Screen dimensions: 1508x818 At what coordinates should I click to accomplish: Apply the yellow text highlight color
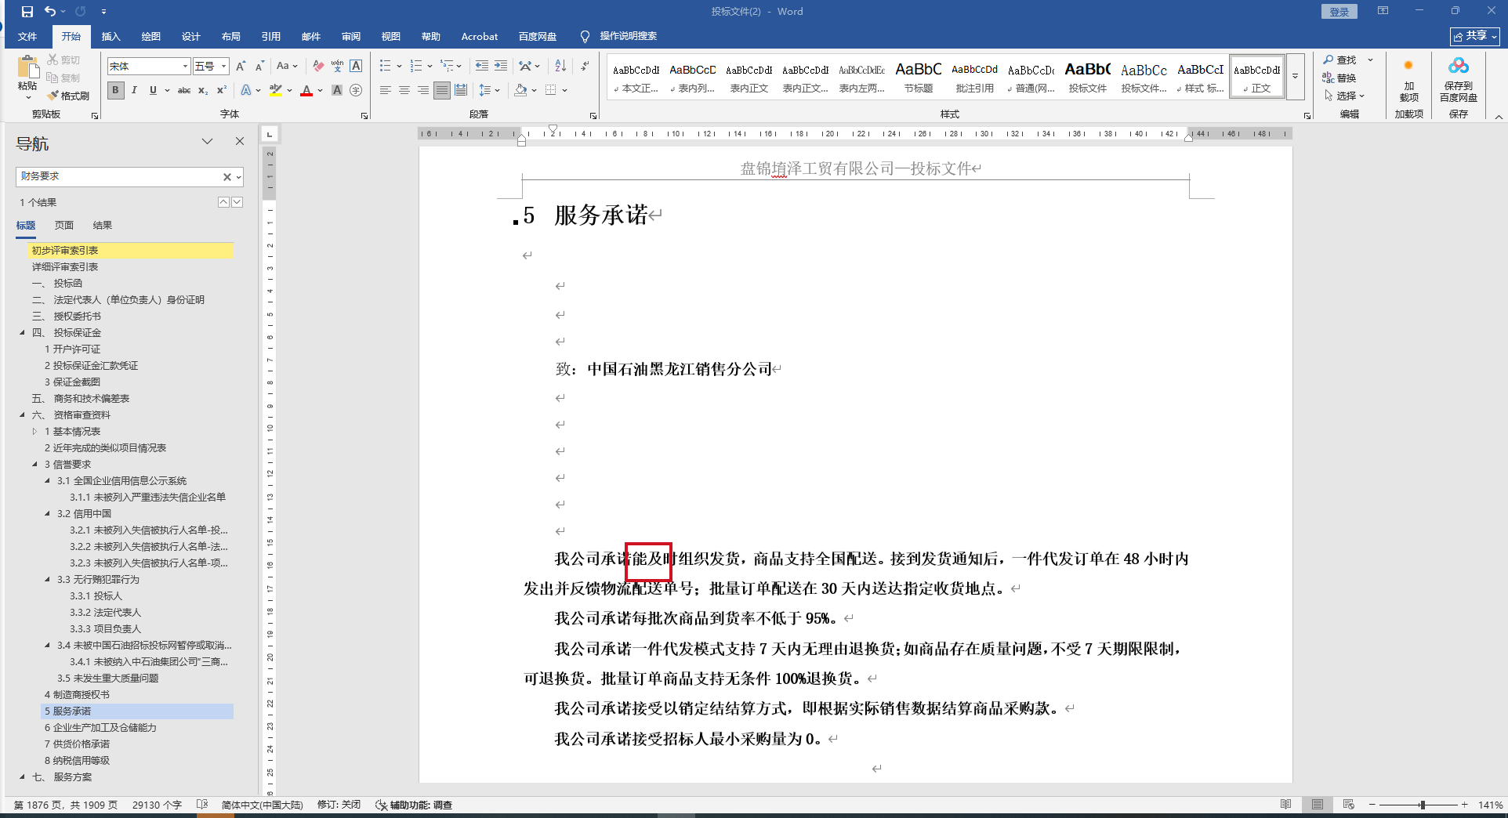click(x=275, y=90)
